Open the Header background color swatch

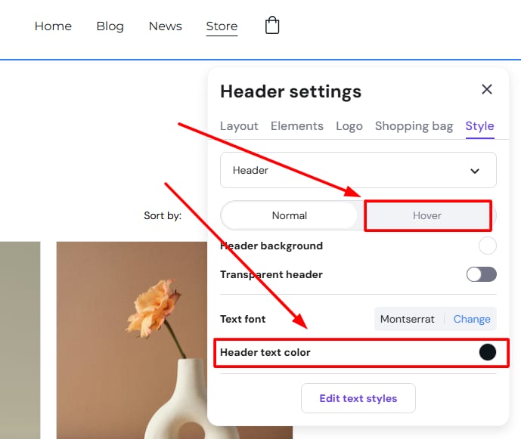pyautogui.click(x=488, y=246)
